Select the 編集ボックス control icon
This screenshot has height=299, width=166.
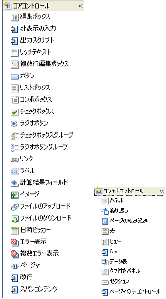pos(14,17)
